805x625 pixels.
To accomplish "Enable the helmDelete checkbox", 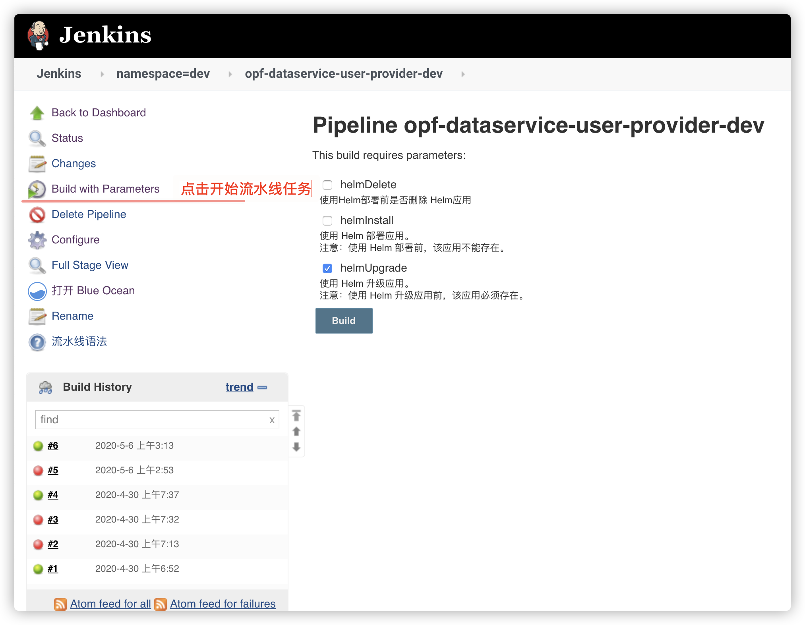I will click(327, 185).
